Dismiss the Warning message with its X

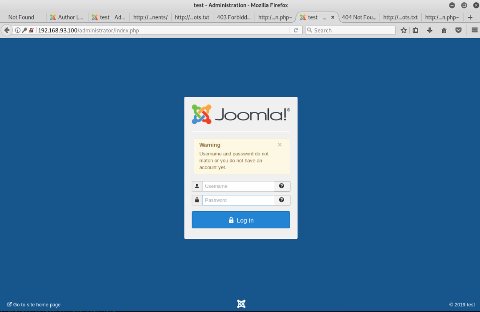[280, 145]
